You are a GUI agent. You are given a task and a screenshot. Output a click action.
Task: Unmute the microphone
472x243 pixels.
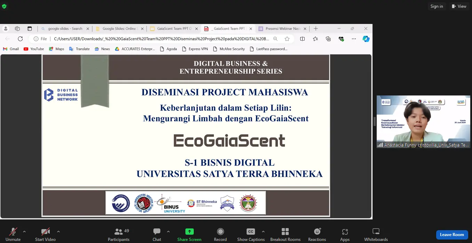tap(13, 234)
